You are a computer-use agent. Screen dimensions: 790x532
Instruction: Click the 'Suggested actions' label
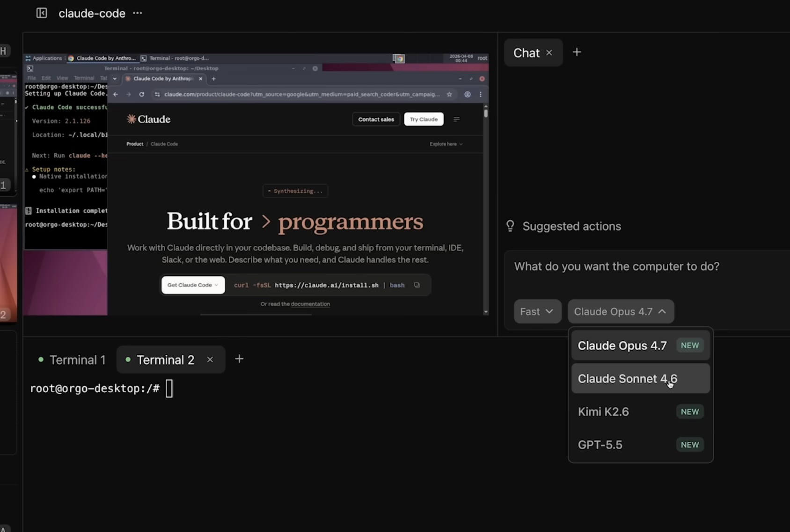tap(571, 226)
